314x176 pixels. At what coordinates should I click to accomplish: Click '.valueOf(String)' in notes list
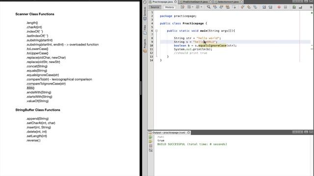(x=37, y=101)
